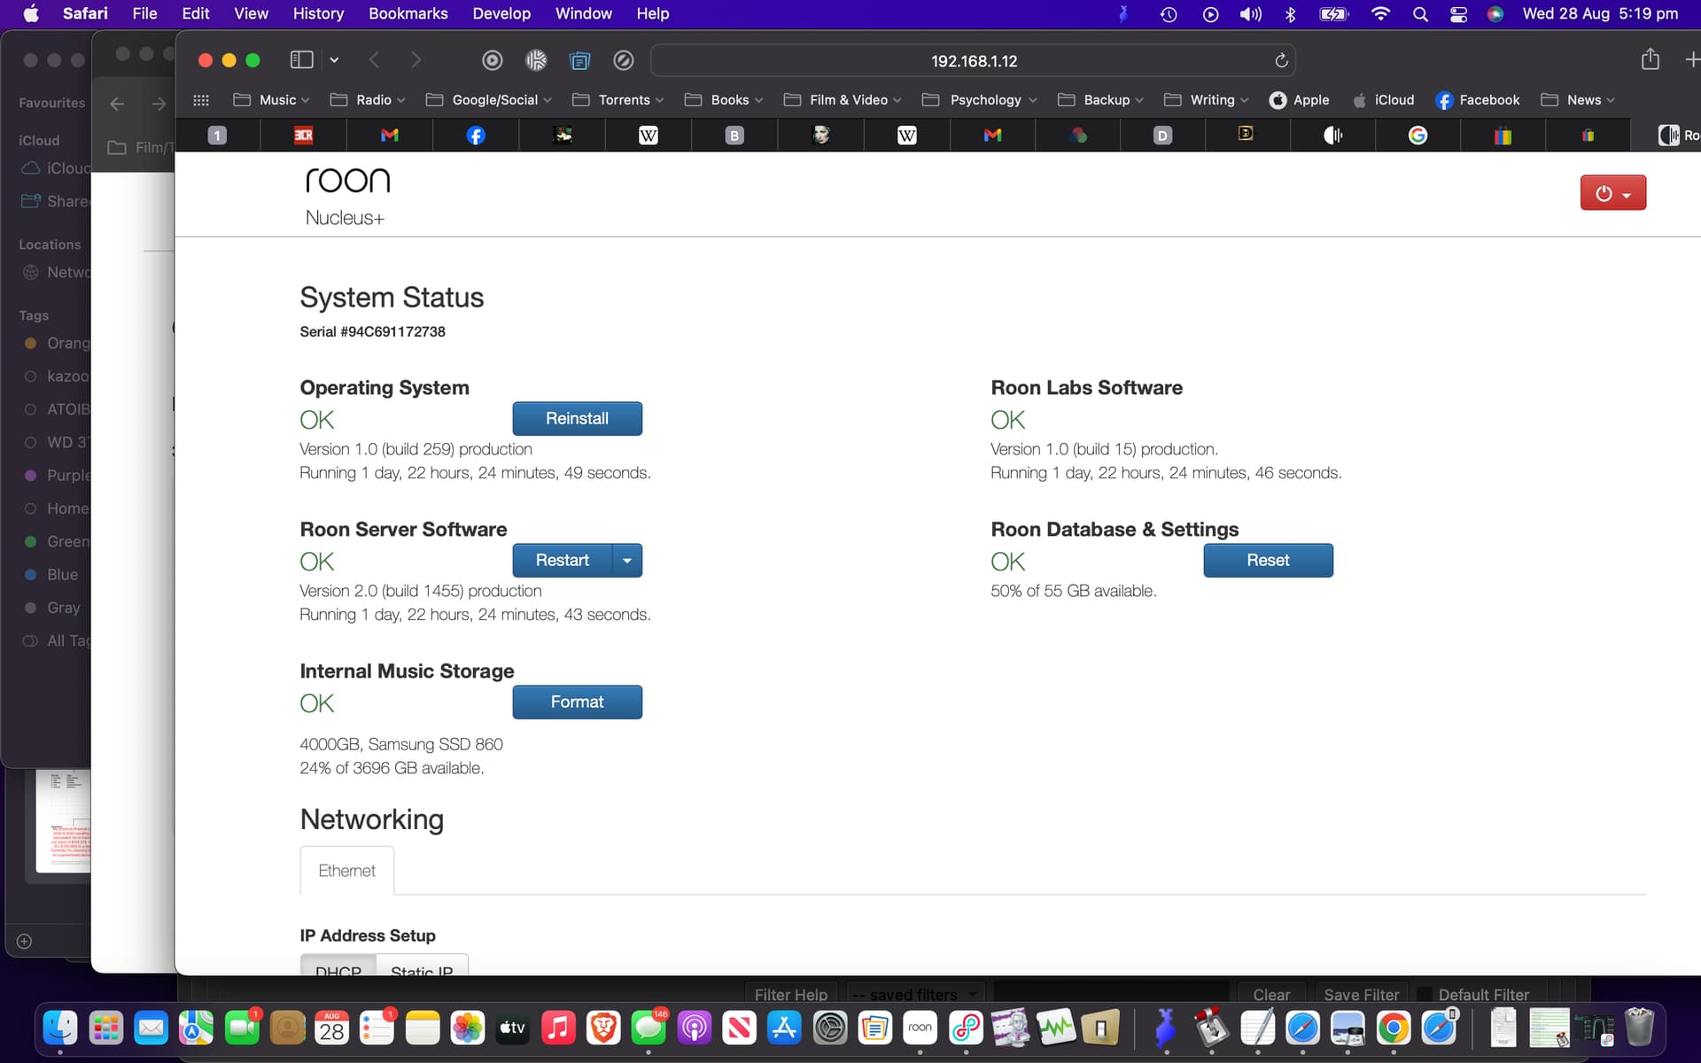Open the tab group picker chevron
This screenshot has width=1701, height=1063.
click(334, 60)
